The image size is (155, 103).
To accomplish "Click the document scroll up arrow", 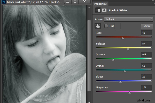I will pos(89,7).
